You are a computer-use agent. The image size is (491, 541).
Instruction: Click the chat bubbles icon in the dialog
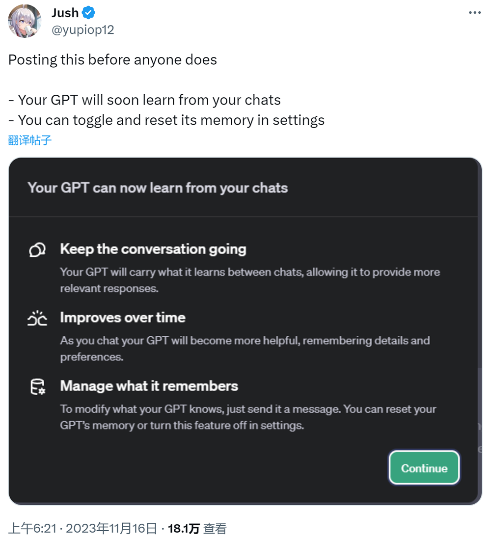point(37,250)
